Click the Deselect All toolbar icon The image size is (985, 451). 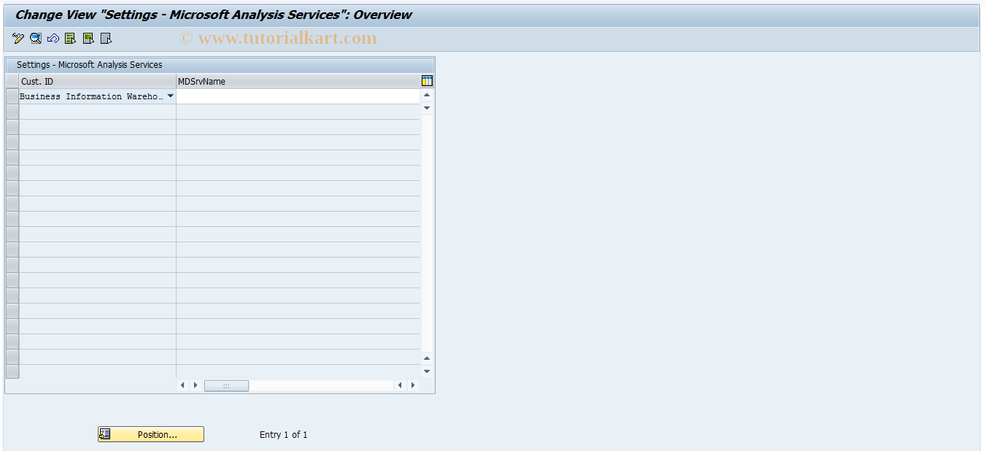pyautogui.click(x=106, y=39)
